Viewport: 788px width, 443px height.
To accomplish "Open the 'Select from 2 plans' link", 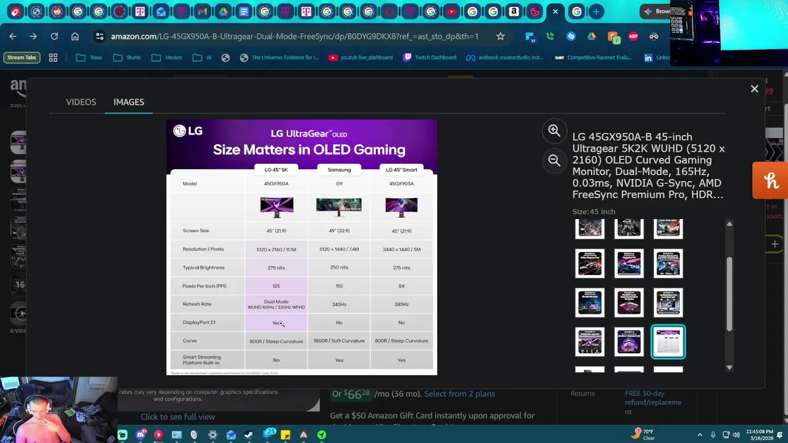I will coord(459,394).
